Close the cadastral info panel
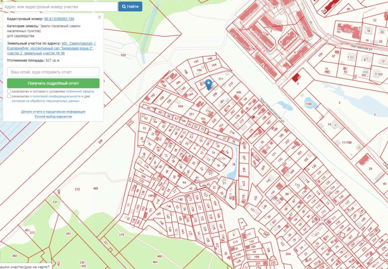Screen dimensions: 388x269 [x=99, y=17]
